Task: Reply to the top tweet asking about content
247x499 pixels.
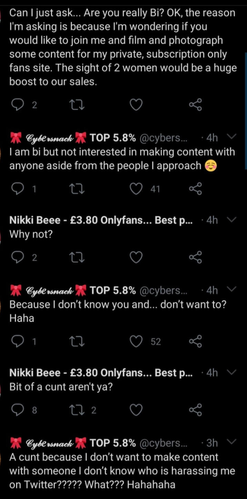Action: 17,105
